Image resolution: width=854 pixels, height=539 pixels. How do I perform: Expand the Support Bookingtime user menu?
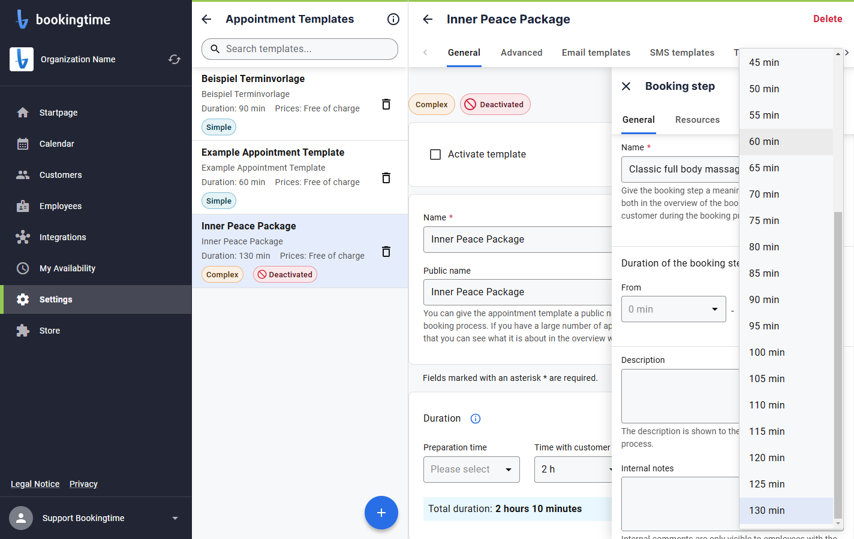pyautogui.click(x=96, y=518)
